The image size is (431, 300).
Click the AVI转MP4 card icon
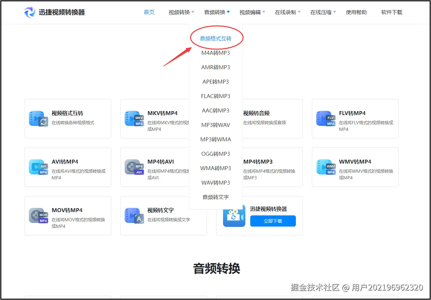tap(38, 167)
